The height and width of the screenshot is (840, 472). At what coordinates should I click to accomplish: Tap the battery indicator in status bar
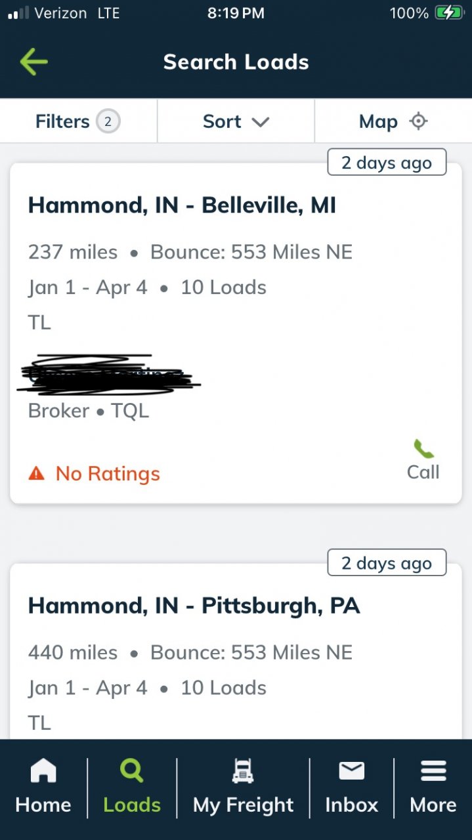click(450, 12)
